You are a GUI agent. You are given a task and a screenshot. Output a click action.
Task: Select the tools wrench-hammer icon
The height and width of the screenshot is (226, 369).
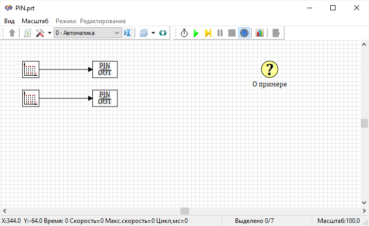click(x=40, y=33)
